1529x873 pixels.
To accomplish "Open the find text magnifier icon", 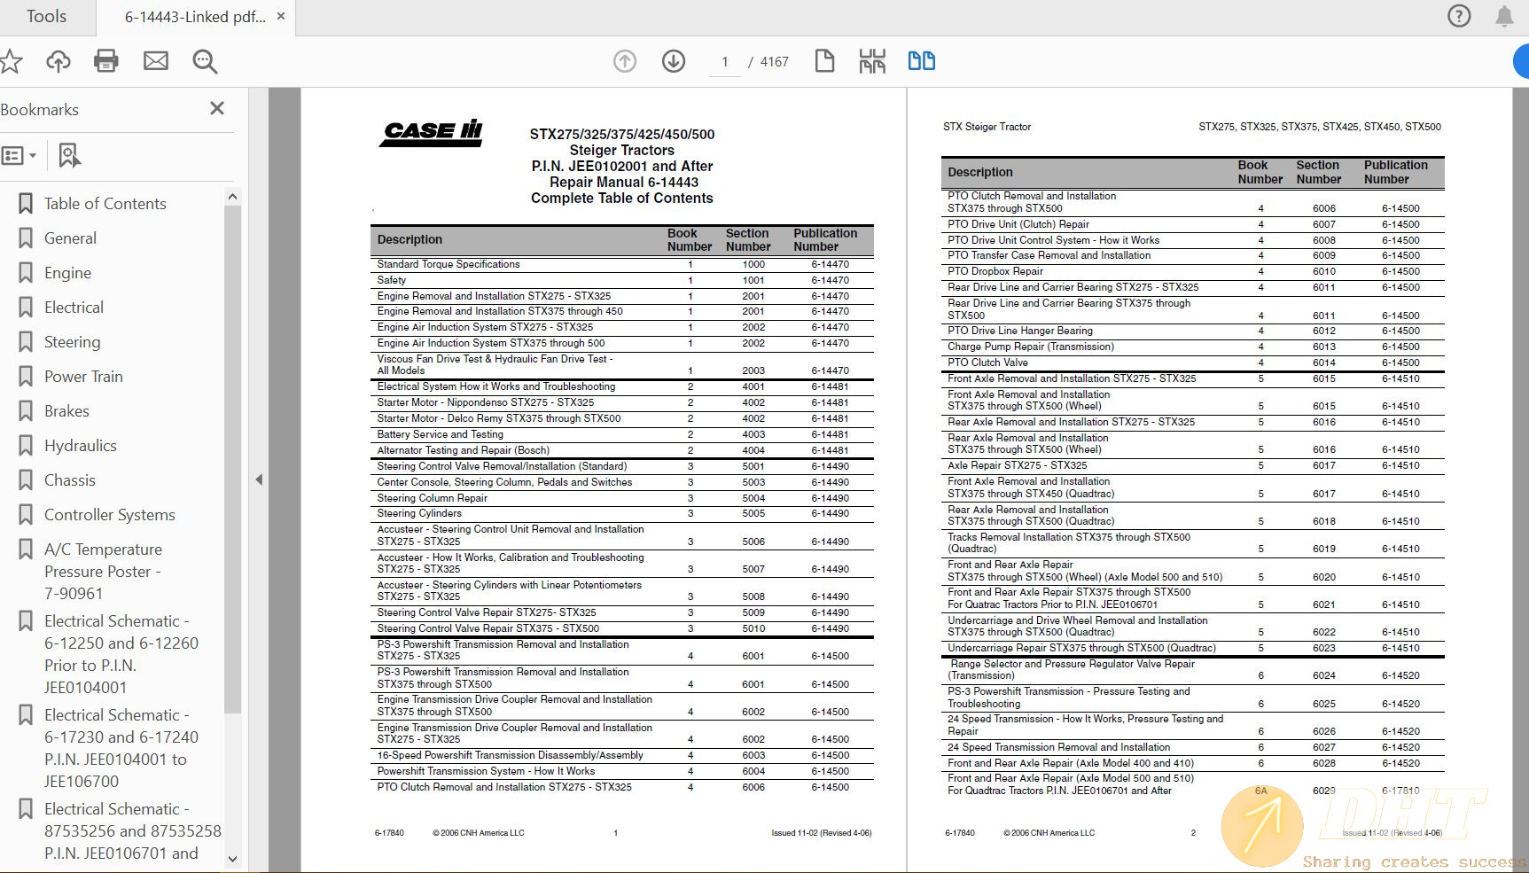I will click(205, 61).
